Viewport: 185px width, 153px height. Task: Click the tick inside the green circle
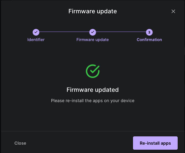[x=95, y=70]
